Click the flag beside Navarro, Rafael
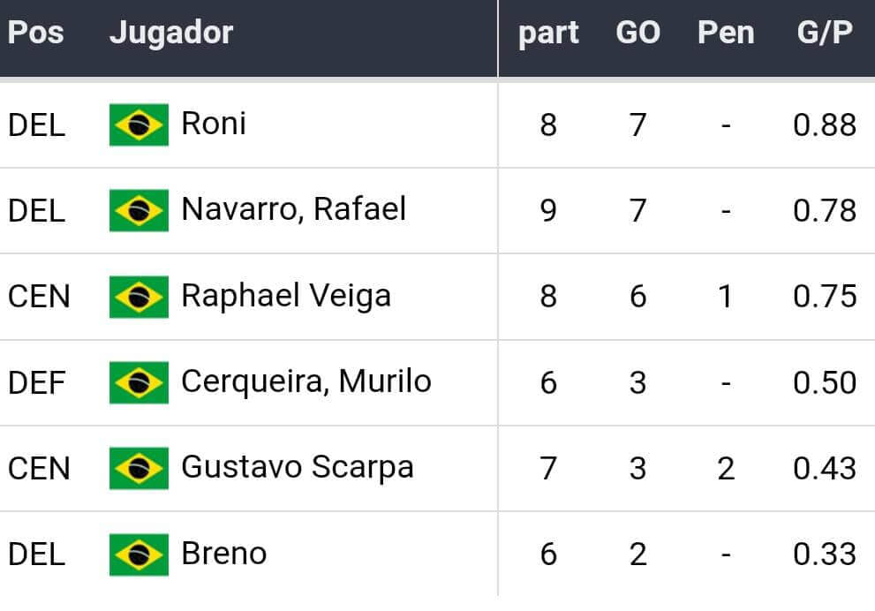875x611 pixels. pos(139,210)
